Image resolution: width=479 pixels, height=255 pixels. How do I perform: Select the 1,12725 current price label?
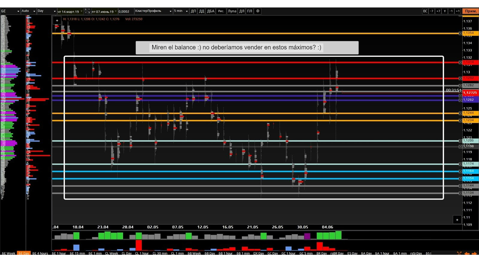(470, 93)
